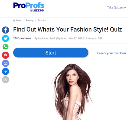Share via the WhatsApp icon
128x120 pixels.
(5, 46)
